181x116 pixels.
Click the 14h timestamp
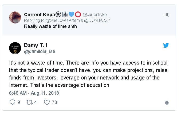(166, 14)
